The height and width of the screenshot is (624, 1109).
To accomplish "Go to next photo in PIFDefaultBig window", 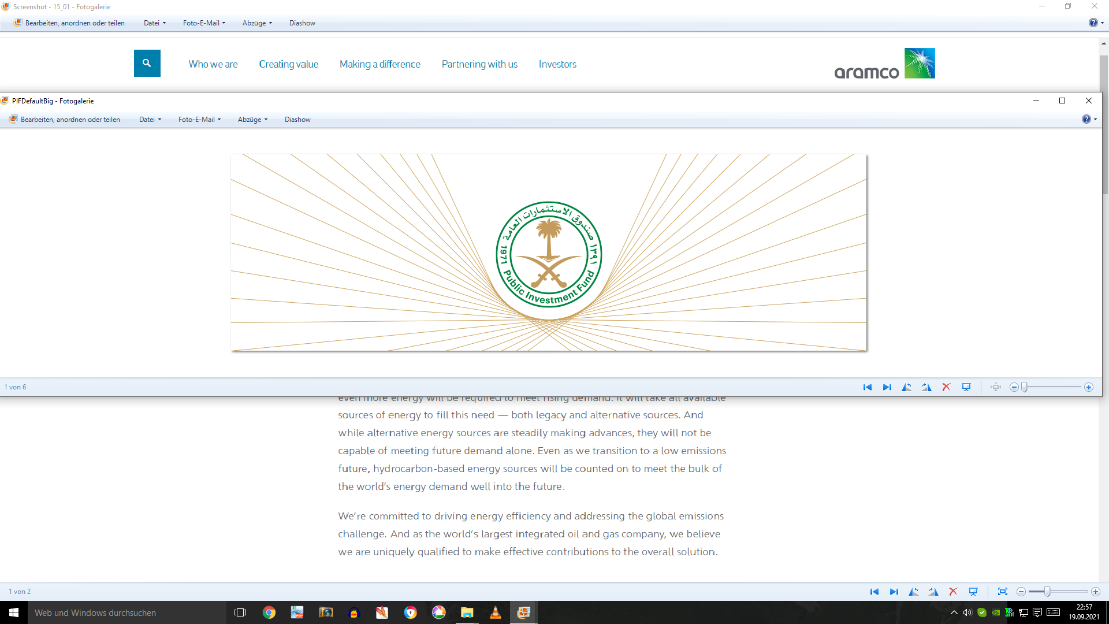I will pyautogui.click(x=887, y=387).
